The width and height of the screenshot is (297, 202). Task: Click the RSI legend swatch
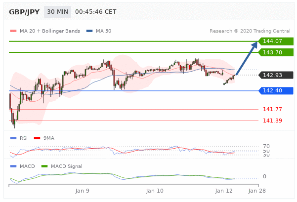click(13, 138)
